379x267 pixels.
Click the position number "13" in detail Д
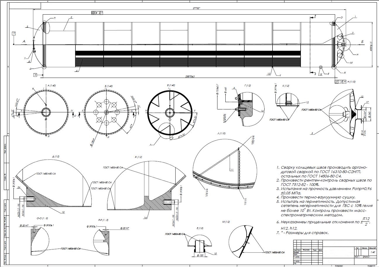click(x=63, y=212)
